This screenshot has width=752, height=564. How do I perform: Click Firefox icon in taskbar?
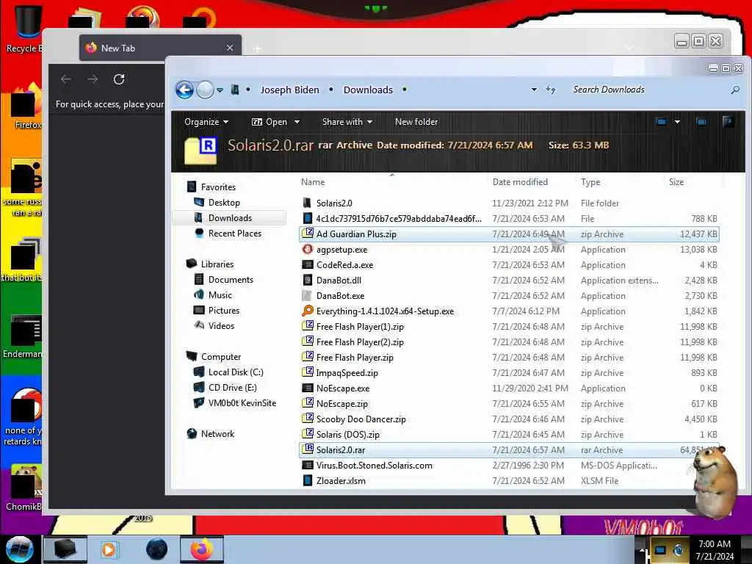[x=202, y=549]
